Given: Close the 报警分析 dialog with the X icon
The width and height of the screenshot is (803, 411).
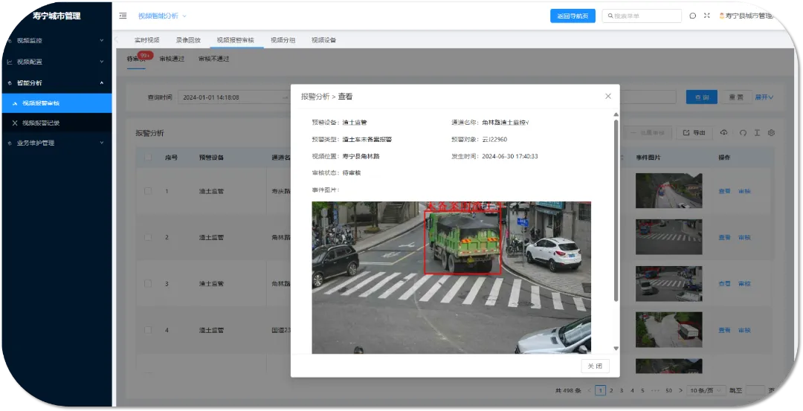Looking at the screenshot, I should coord(608,96).
